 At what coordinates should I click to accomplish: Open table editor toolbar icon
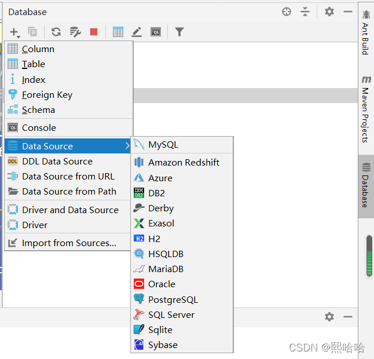tap(118, 32)
